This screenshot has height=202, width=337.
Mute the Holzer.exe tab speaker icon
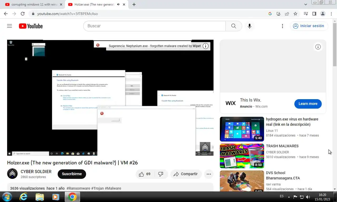click(x=118, y=4)
